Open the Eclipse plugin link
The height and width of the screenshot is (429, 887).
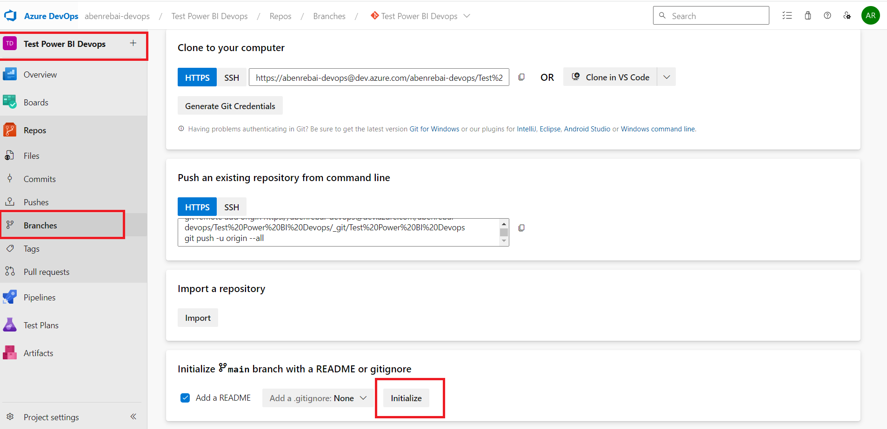coord(550,129)
